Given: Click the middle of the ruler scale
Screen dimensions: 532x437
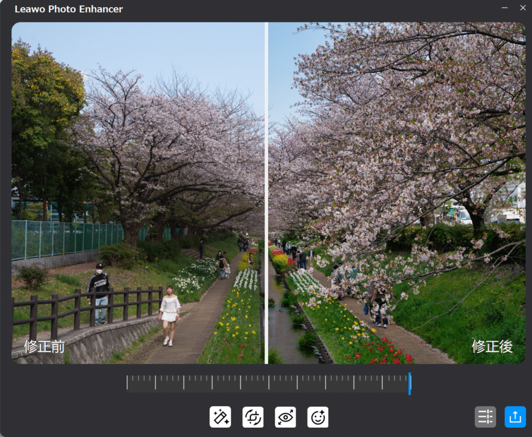Looking at the screenshot, I should tap(269, 383).
